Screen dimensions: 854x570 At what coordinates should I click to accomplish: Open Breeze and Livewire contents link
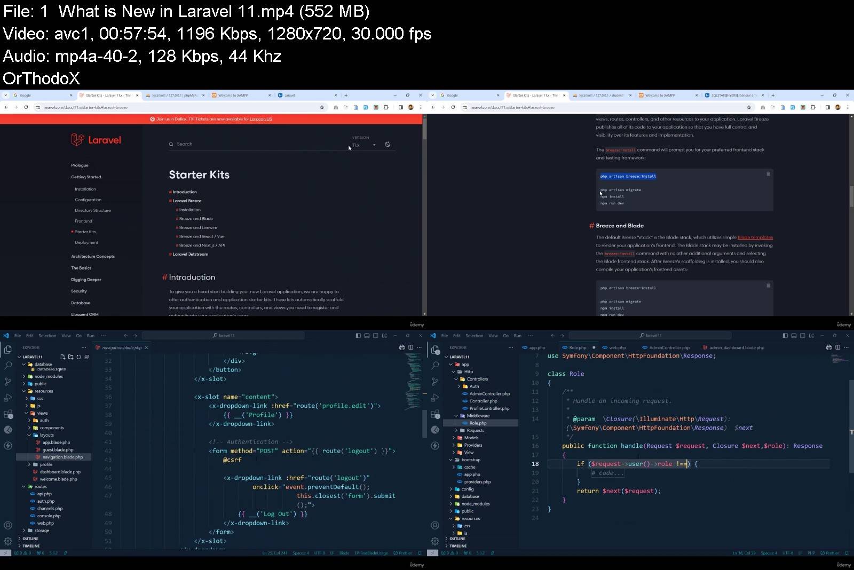click(198, 227)
